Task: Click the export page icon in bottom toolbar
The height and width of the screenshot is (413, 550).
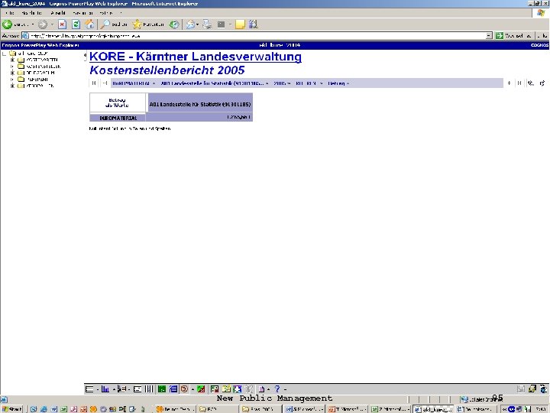Action: pyautogui.click(x=262, y=389)
